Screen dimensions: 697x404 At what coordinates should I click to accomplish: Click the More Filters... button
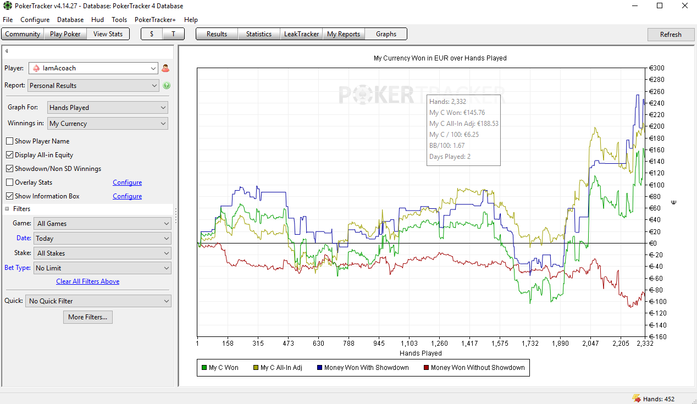click(88, 317)
